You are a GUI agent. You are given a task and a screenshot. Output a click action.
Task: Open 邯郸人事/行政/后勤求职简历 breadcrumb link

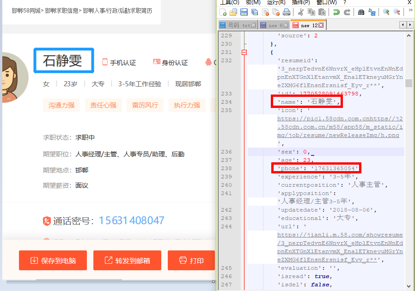(117, 11)
